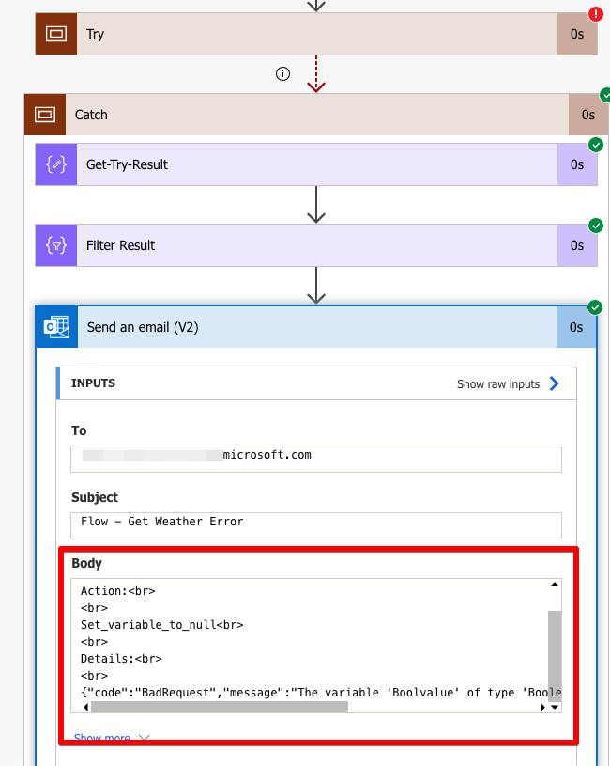The height and width of the screenshot is (766, 610).
Task: Click the Catch scope icon
Action: click(45, 115)
